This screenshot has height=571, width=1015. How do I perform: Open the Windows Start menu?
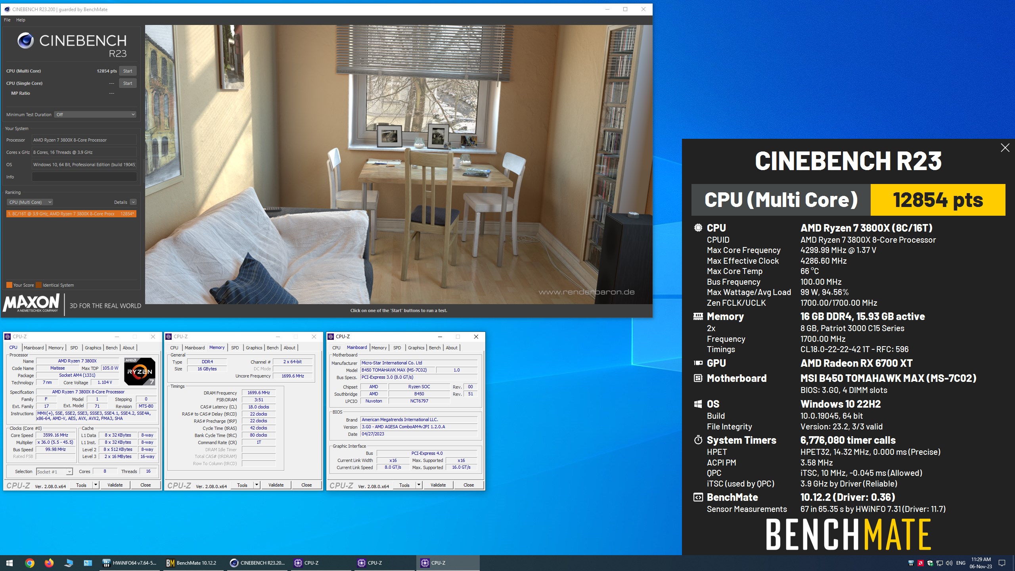(10, 563)
